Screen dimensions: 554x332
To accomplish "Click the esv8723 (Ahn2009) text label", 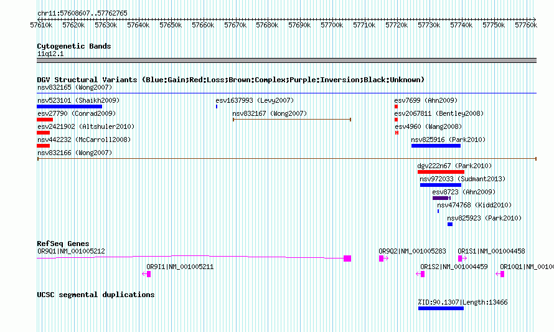I will tap(464, 192).
